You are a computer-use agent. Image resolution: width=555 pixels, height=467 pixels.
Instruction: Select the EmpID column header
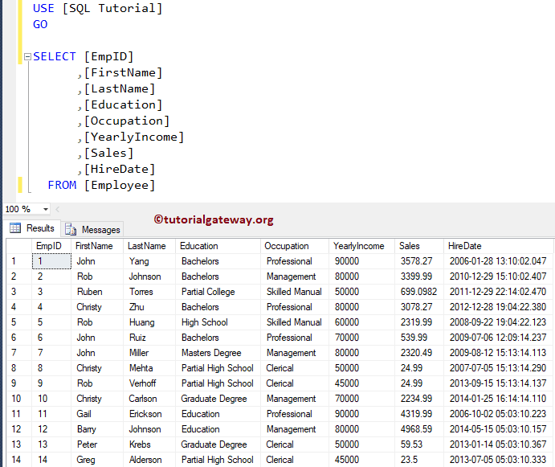(x=51, y=246)
